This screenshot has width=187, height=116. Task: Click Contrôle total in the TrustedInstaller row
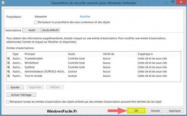(x=76, y=58)
